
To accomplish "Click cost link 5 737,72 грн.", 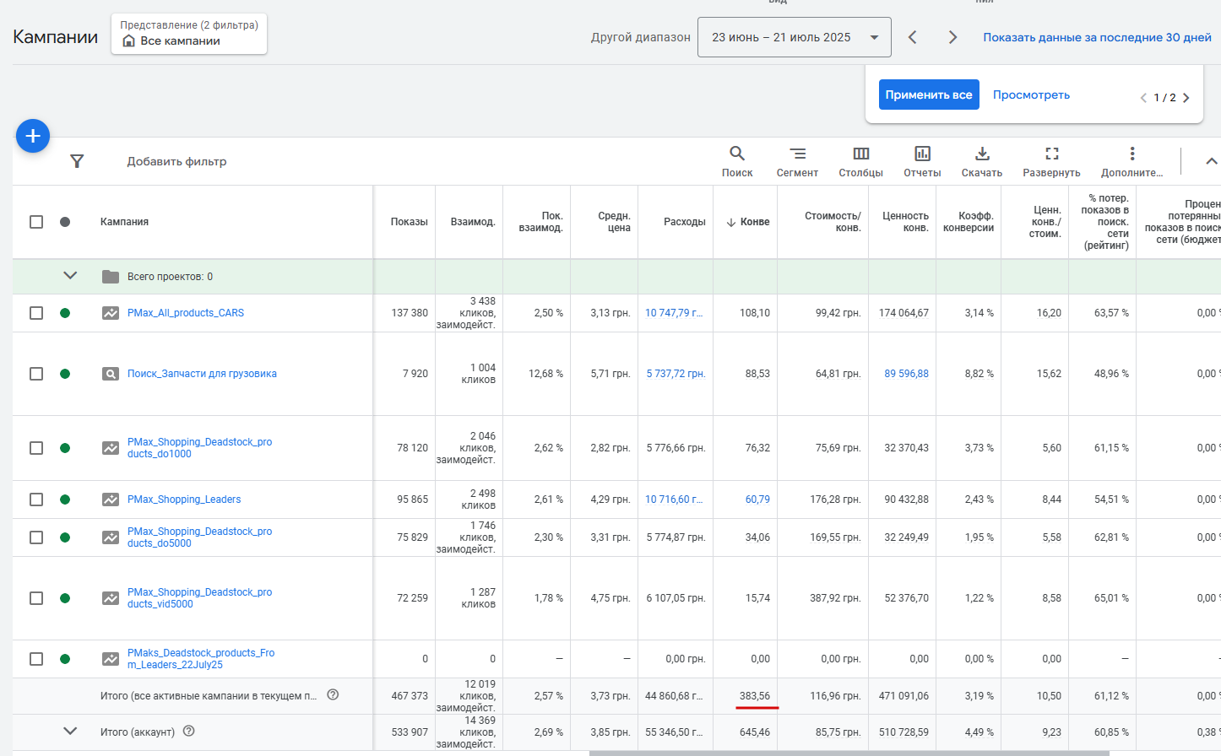I will 676,374.
